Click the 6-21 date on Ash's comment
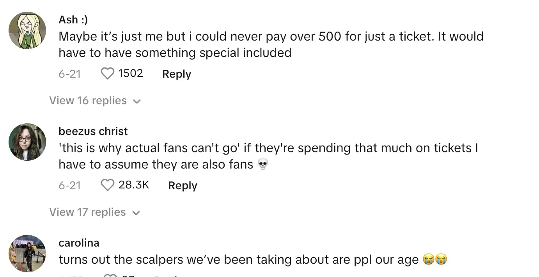The image size is (539, 277). tap(69, 74)
